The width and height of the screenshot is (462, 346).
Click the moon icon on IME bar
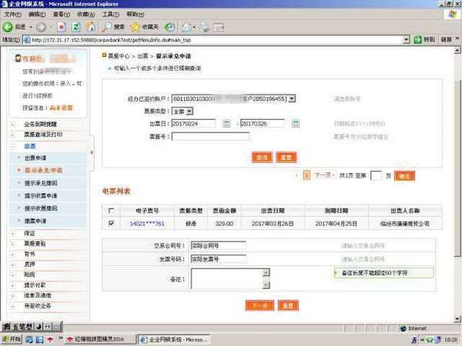click(39, 326)
